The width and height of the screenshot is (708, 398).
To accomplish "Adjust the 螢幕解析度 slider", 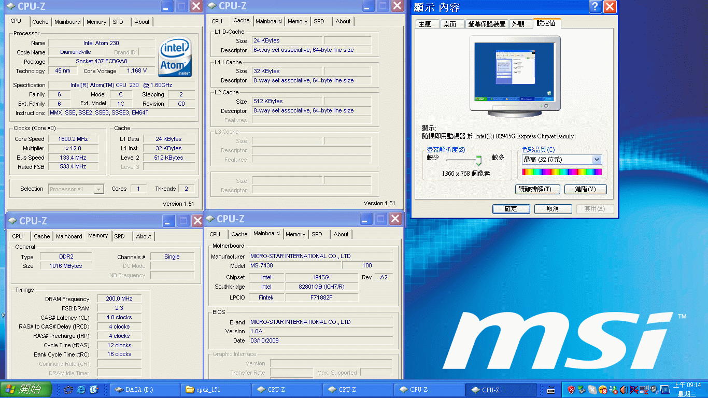I will [x=478, y=160].
